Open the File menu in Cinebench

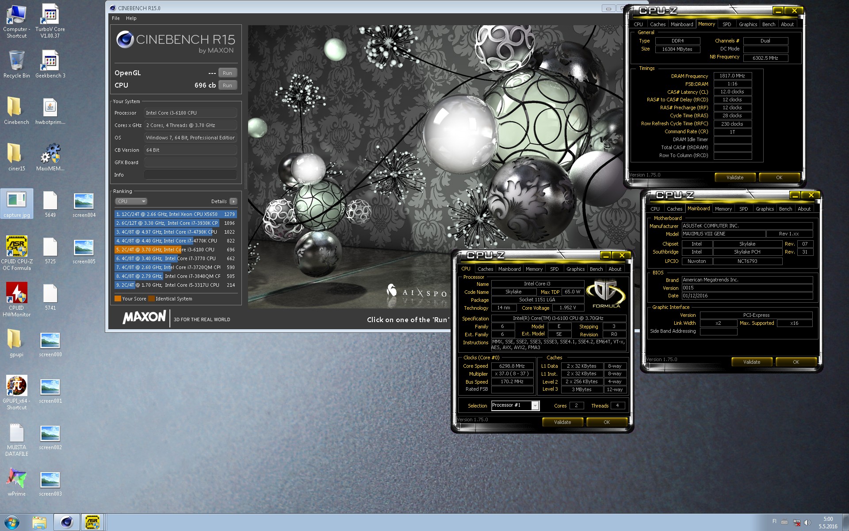point(116,18)
